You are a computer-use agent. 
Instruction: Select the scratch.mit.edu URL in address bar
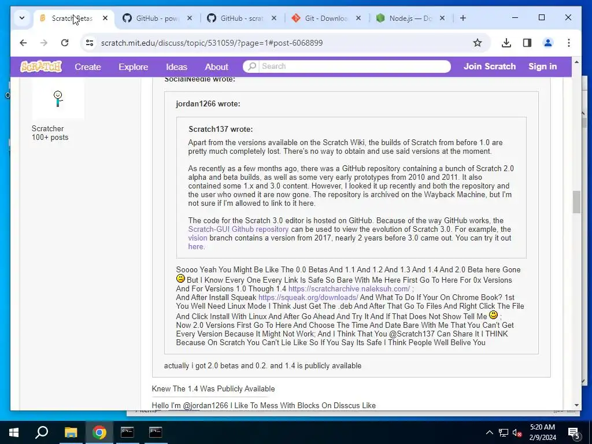(212, 43)
